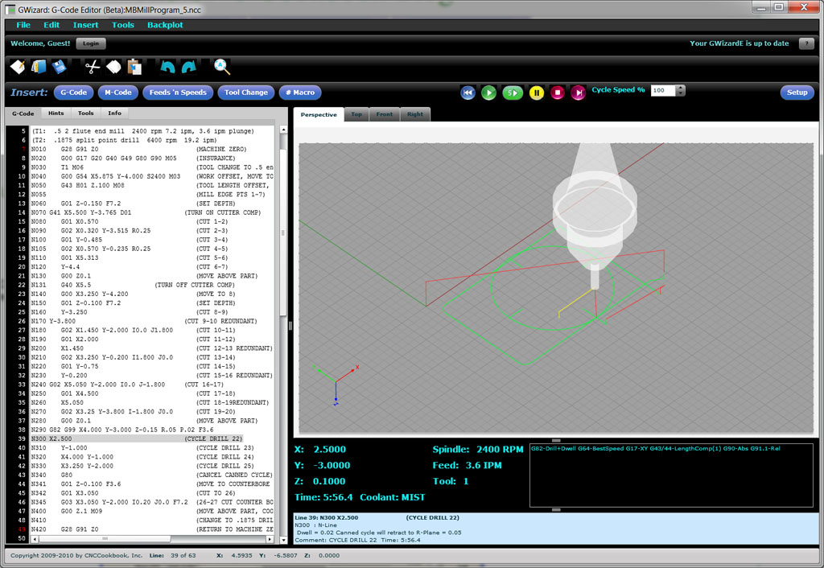The height and width of the screenshot is (568, 824).
Task: Open the Insert menu
Action: pyautogui.click(x=85, y=25)
